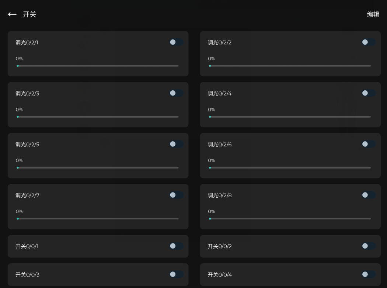The image size is (387, 288).
Task: Enable the 调光0/2/6 dimmer
Action: pyautogui.click(x=368, y=144)
